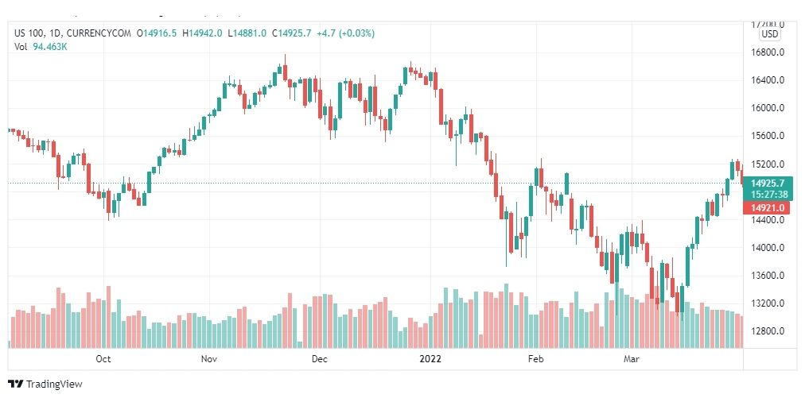Click the 16800.0 price scale label

767,52
